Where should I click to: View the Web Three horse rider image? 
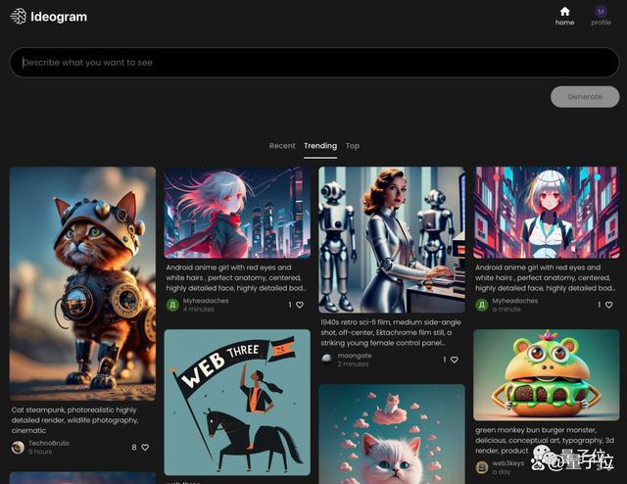point(237,402)
